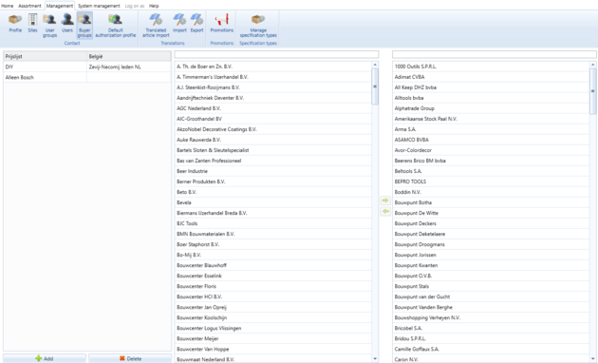Open the Users ribbon icon
598x363 pixels.
coord(67,23)
